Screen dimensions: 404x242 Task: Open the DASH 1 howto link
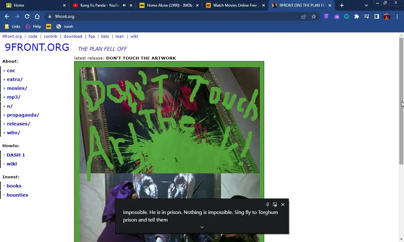coord(16,155)
